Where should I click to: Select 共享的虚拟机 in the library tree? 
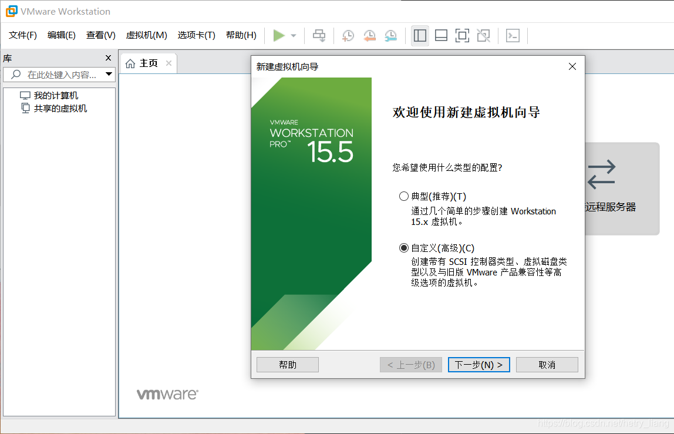[60, 109]
